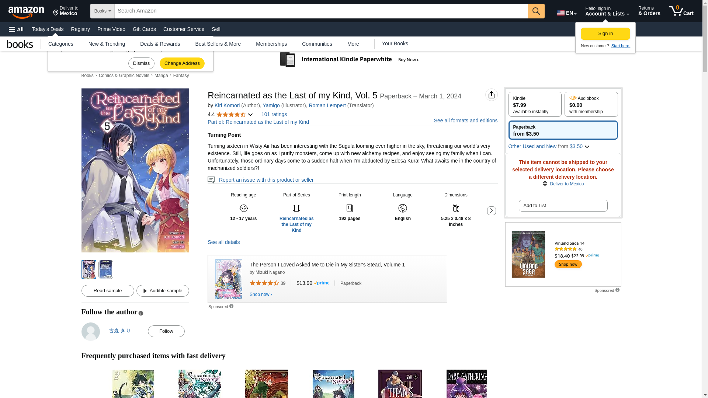Open the Best Sellers & More menu
Image resolution: width=708 pixels, height=398 pixels.
[x=218, y=44]
